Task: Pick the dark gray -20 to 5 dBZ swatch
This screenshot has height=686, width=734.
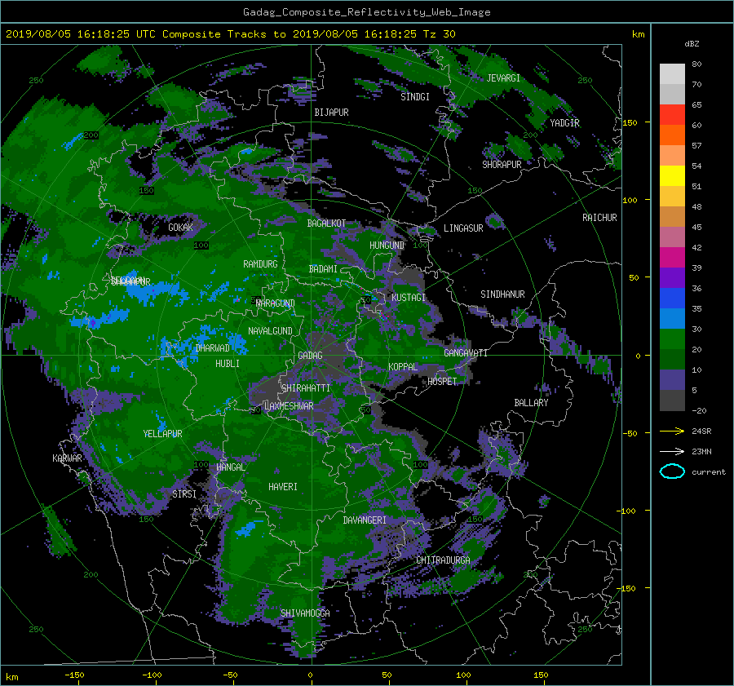Action: coord(672,401)
